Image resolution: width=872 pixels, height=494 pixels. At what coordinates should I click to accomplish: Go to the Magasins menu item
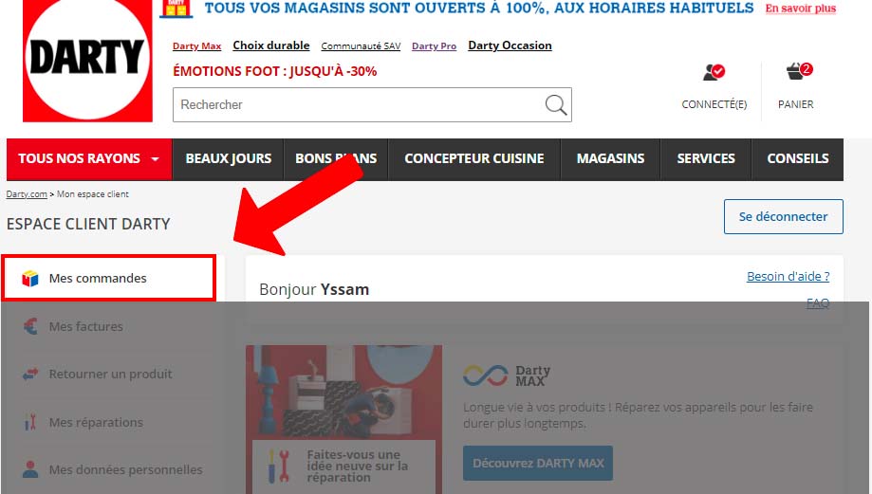pos(610,159)
